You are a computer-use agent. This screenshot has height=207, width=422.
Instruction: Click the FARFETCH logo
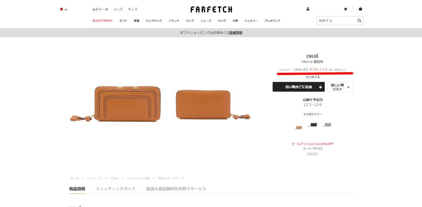[x=211, y=10]
